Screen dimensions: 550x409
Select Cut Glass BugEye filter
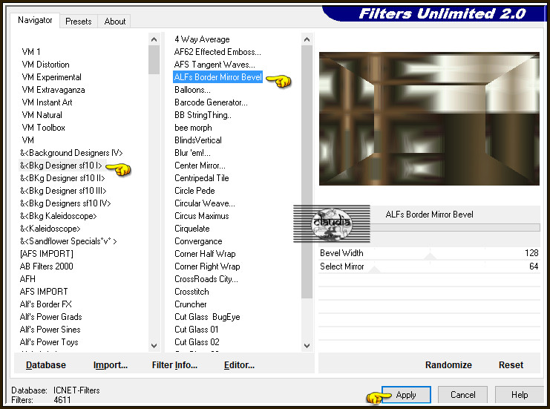point(207,317)
